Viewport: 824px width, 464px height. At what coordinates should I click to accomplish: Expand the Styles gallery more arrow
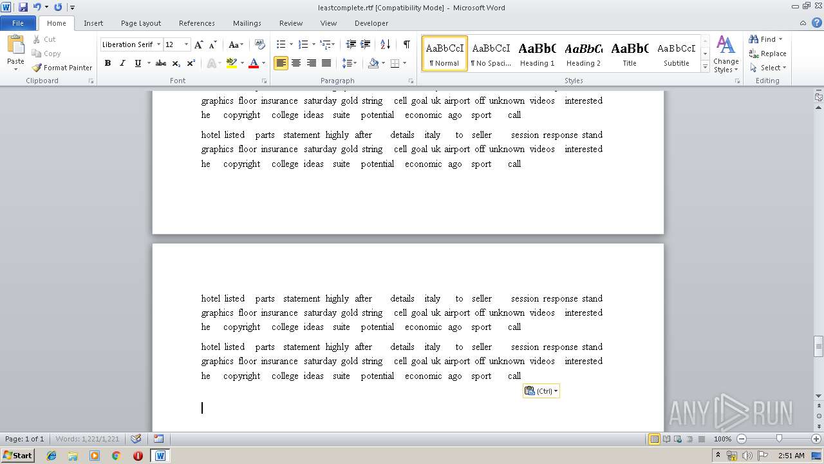706,67
